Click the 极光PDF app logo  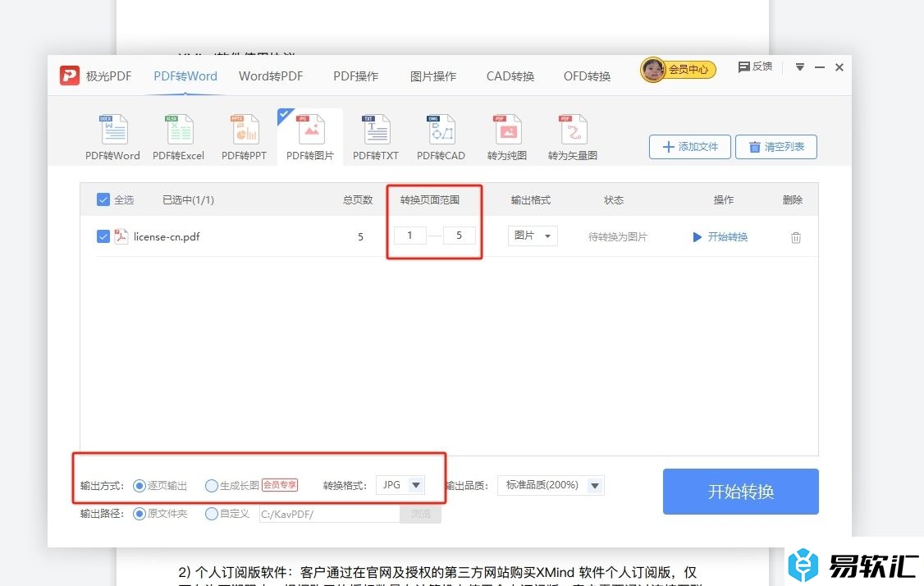pos(70,76)
